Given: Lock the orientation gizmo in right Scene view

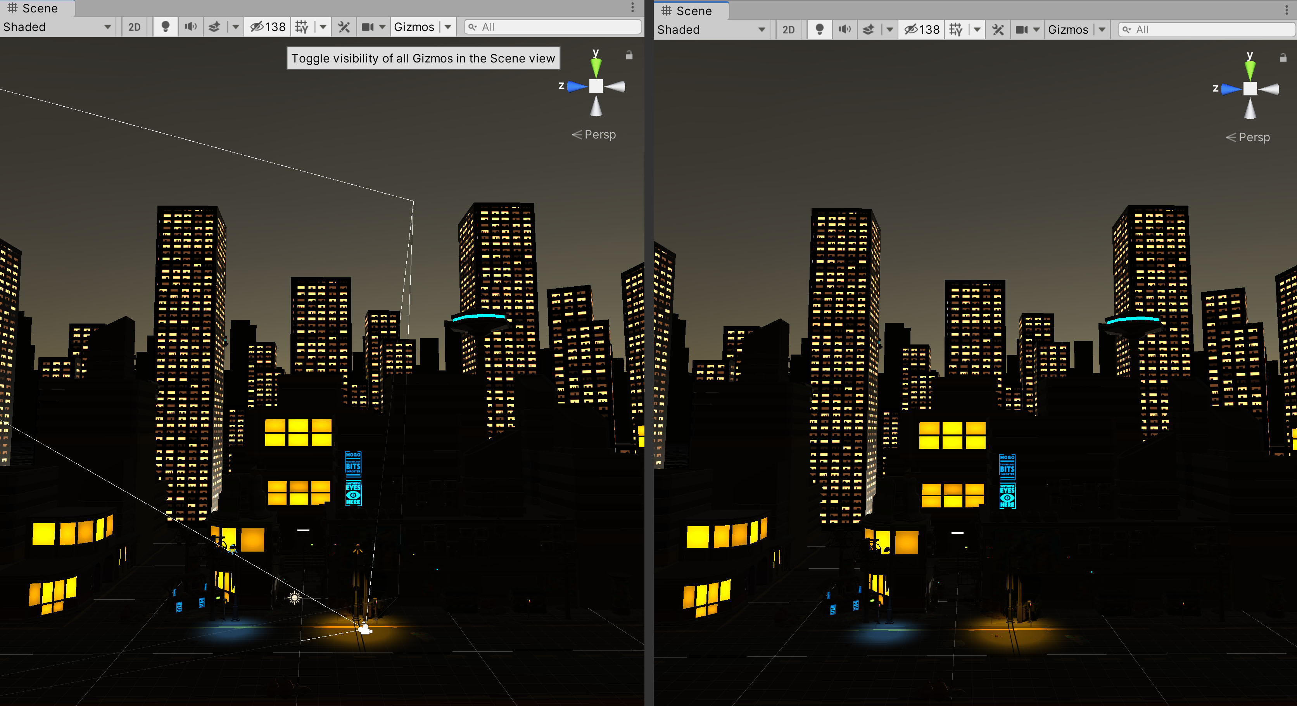Looking at the screenshot, I should pyautogui.click(x=1283, y=58).
